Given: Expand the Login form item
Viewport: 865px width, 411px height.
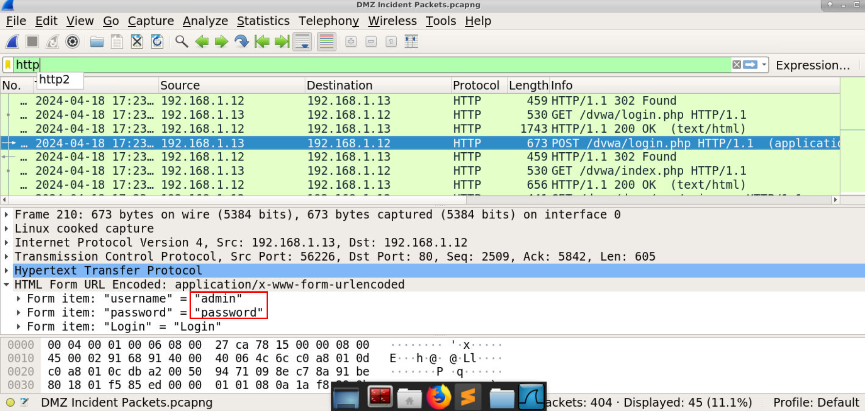Looking at the screenshot, I should 19,327.
